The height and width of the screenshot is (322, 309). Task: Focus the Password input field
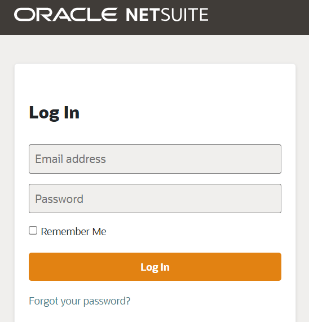(155, 199)
